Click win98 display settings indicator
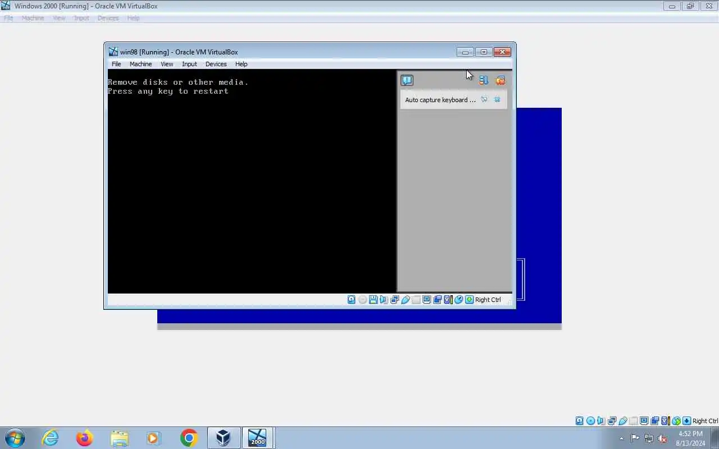Viewport: 719px width, 449px height. click(x=426, y=300)
